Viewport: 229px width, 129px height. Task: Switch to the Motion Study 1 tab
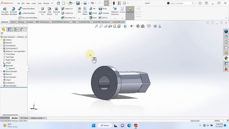(x=37, y=118)
